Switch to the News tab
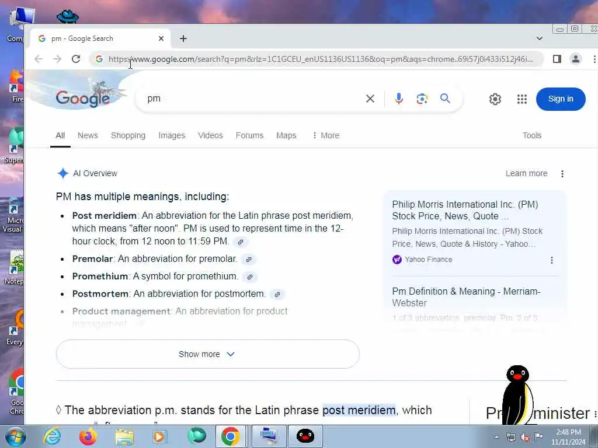 click(x=88, y=135)
